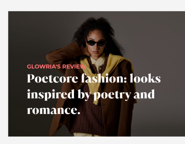Click the word "Poetcore" in the headline
This screenshot has width=185, height=144.
tap(52, 79)
